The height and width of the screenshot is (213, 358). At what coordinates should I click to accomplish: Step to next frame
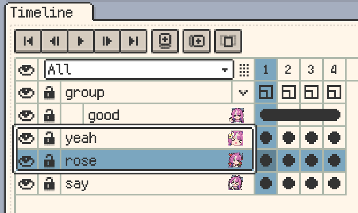pyautogui.click(x=107, y=41)
